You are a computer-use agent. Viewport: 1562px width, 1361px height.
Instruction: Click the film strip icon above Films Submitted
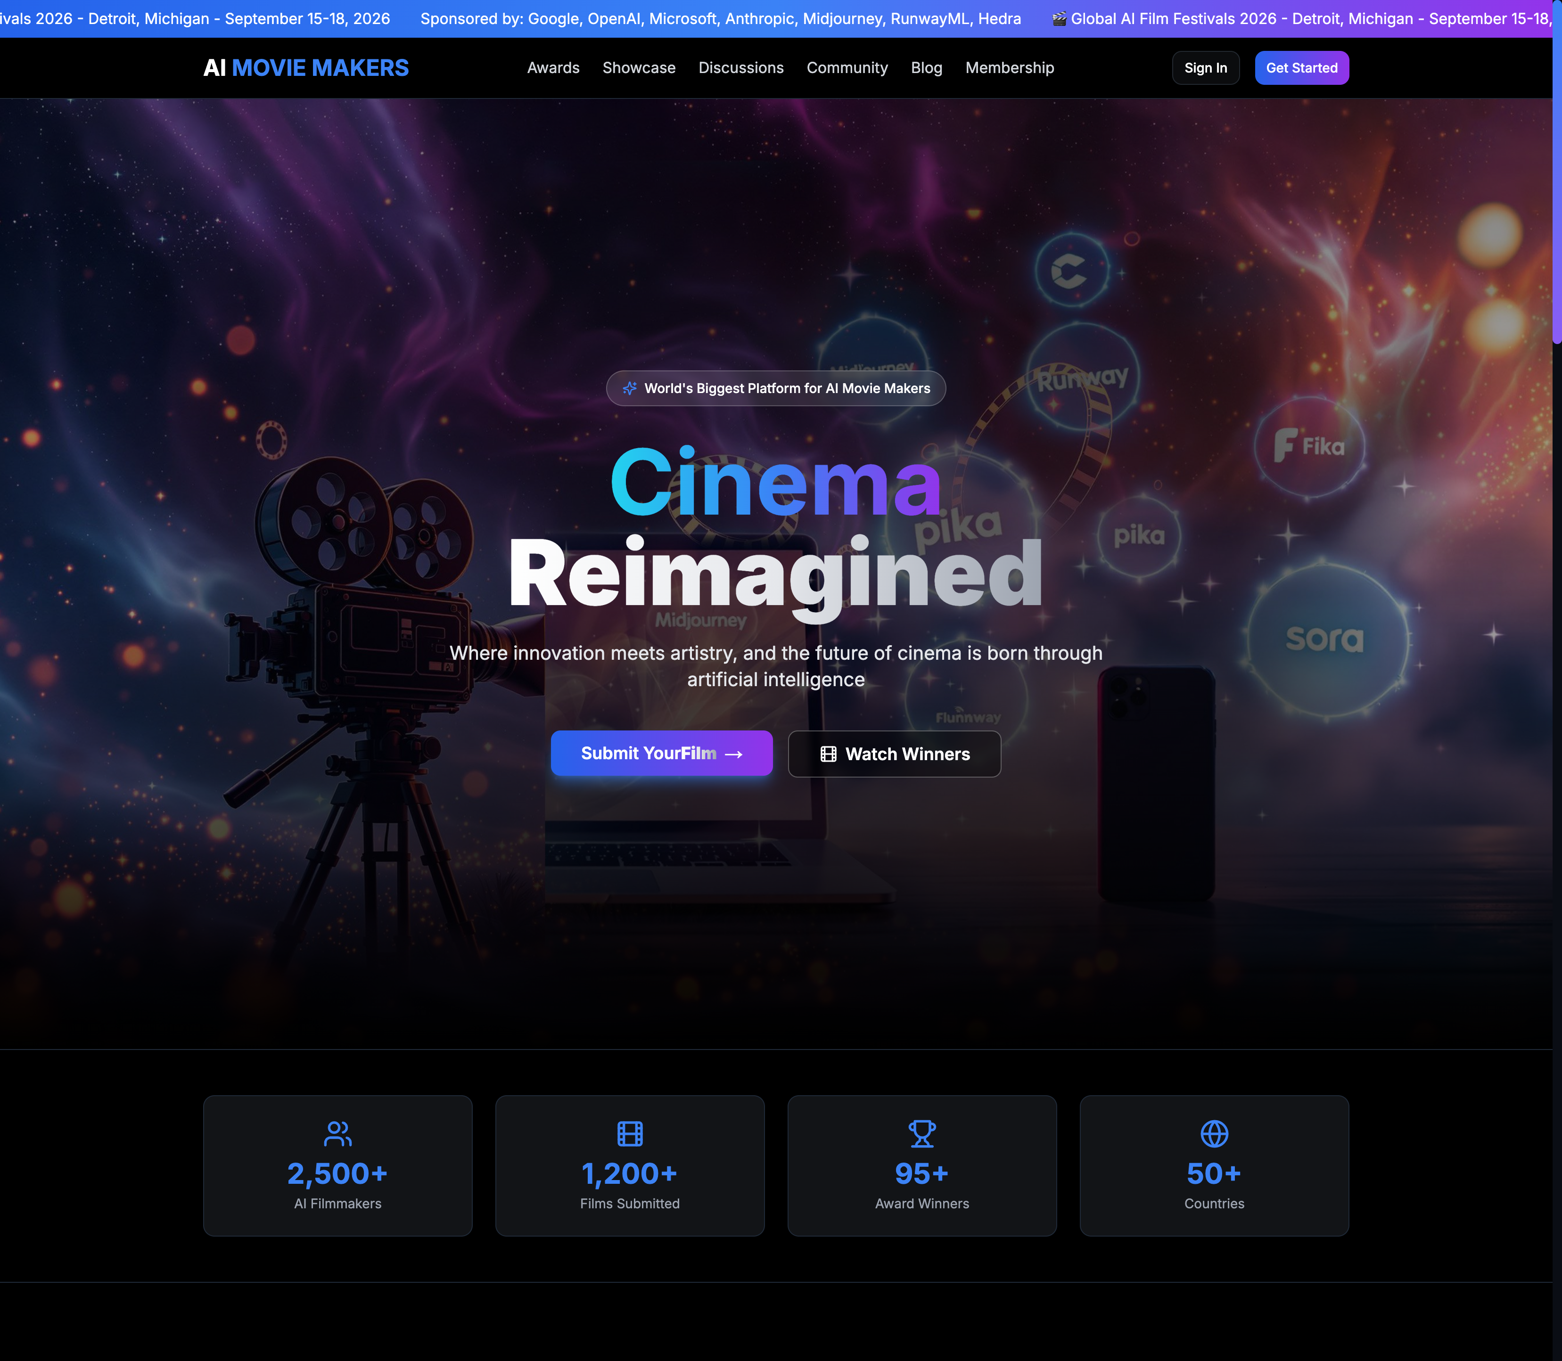pyautogui.click(x=630, y=1134)
